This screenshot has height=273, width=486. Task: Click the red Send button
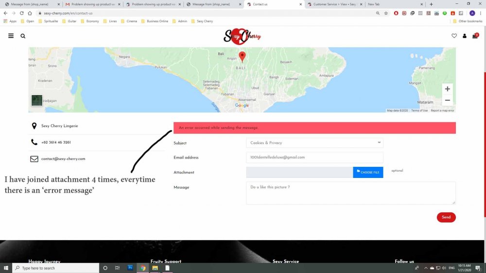[446, 217]
